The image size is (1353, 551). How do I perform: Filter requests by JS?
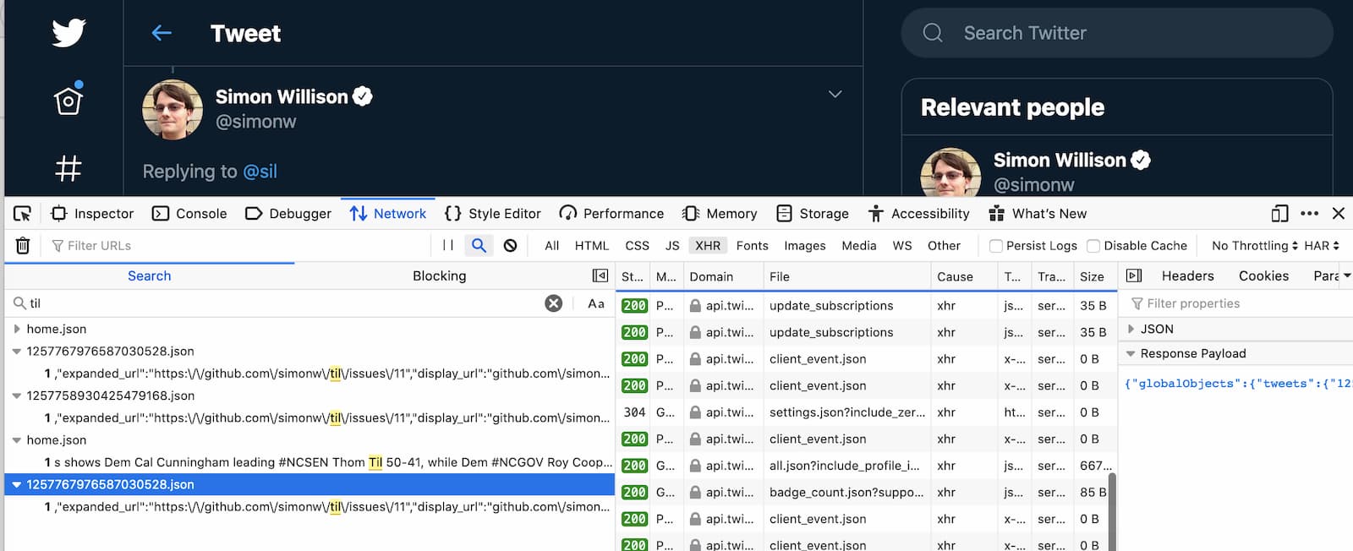pos(672,246)
